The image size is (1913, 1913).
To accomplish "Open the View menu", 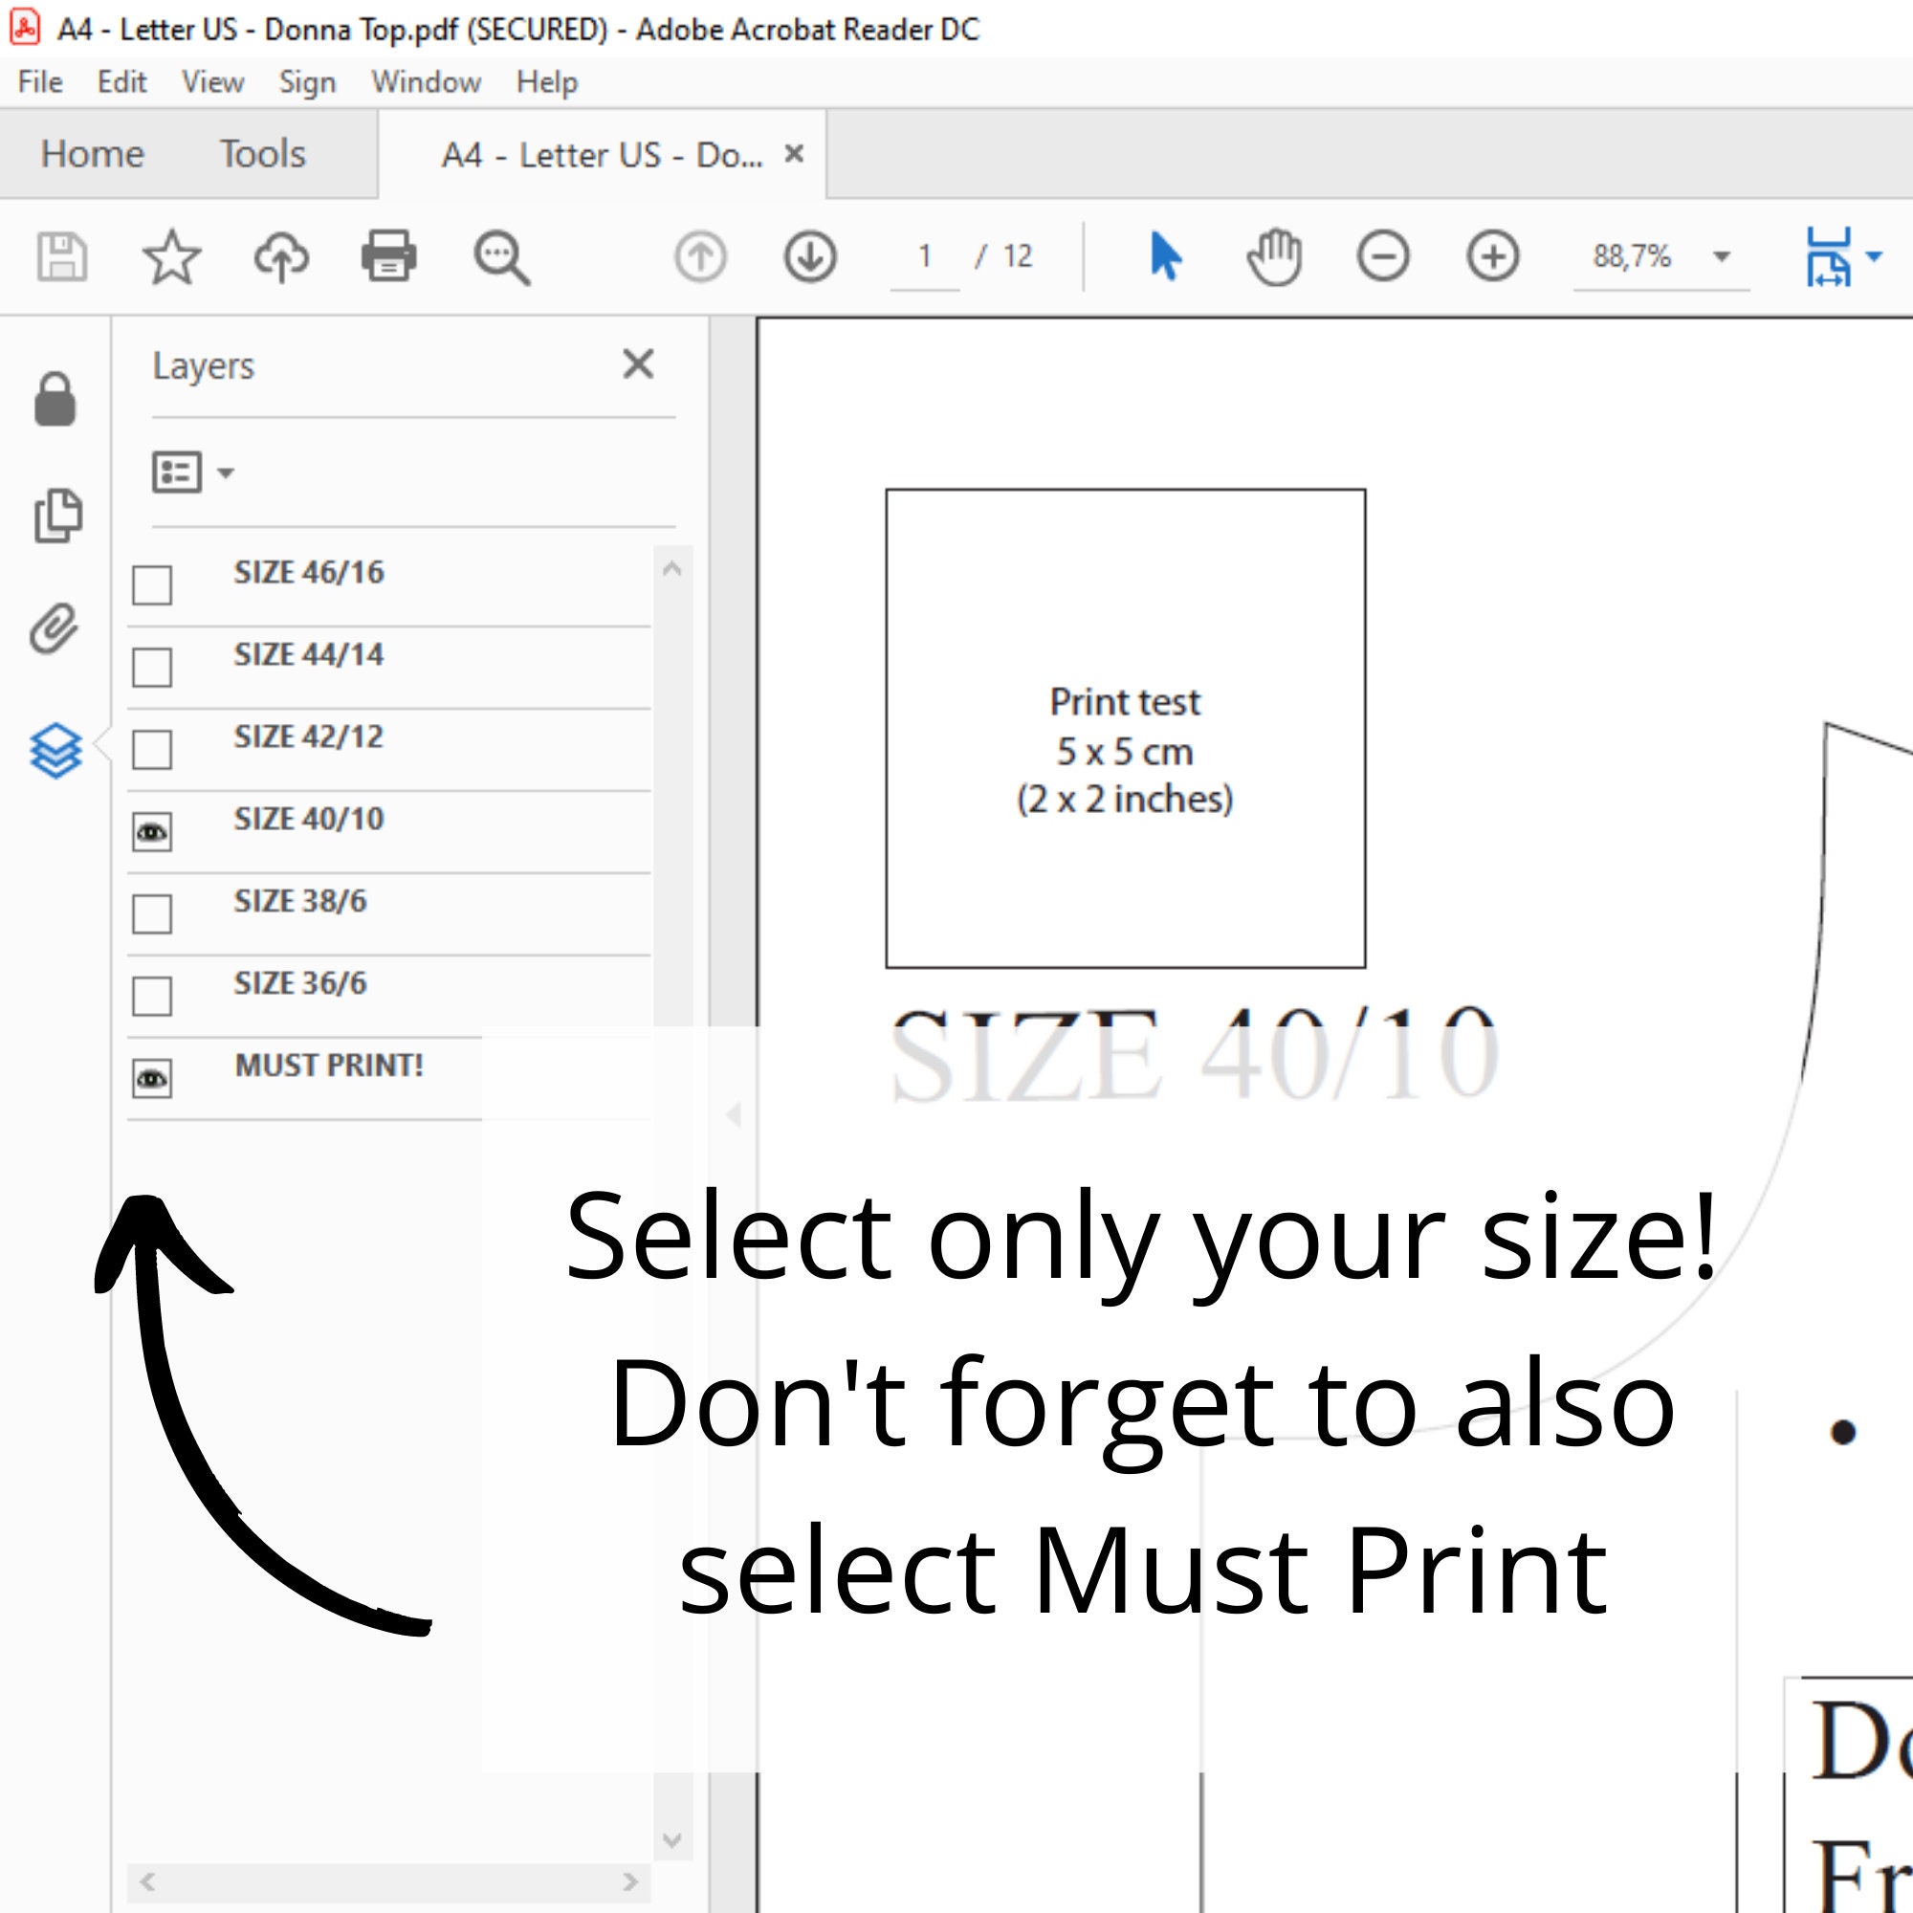I will tap(213, 81).
